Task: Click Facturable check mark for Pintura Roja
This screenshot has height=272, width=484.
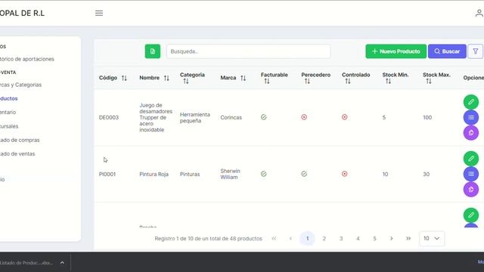Action: [264, 174]
